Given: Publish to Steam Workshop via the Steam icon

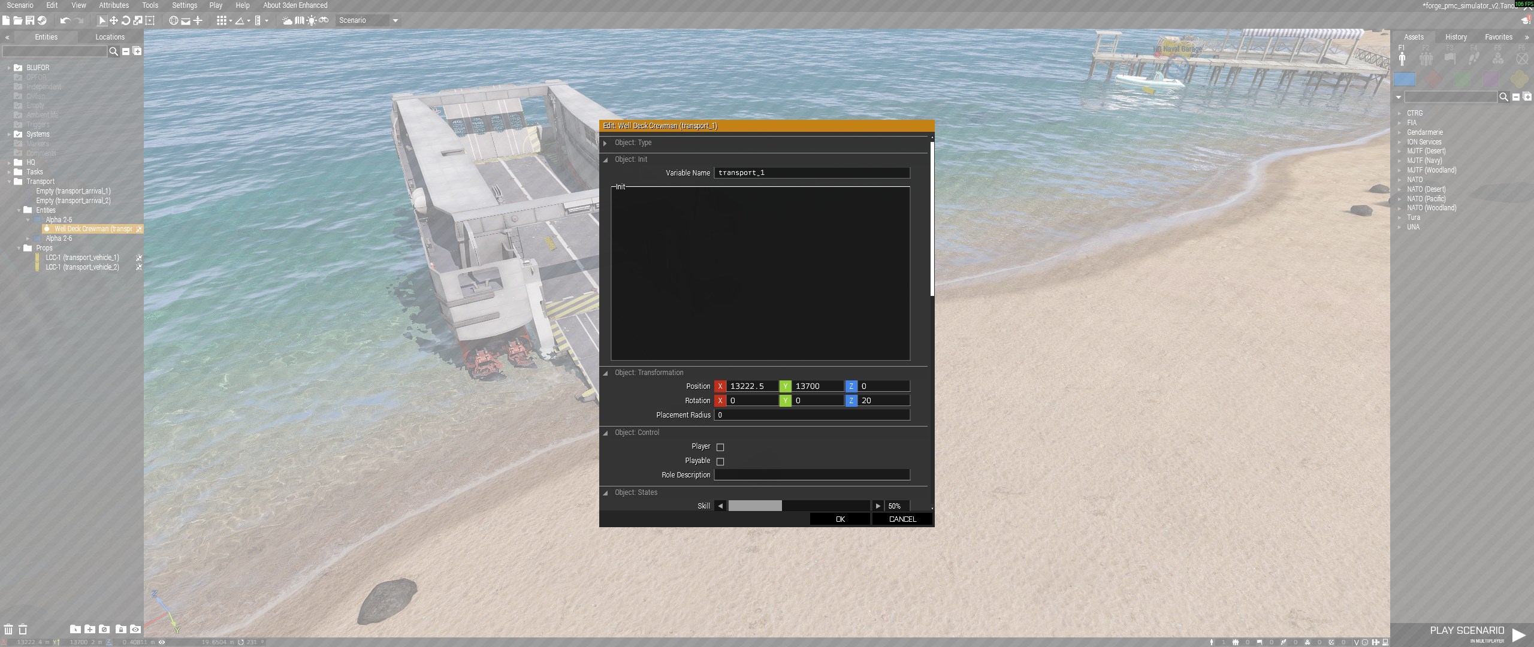Looking at the screenshot, I should pos(42,20).
